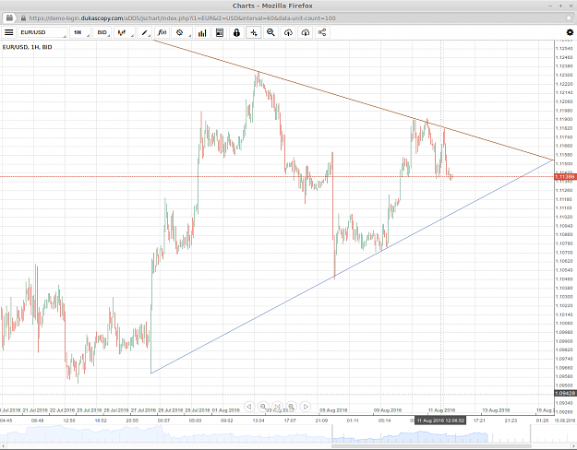
Task: Click the left handle of the navigator range
Action: pyautogui.click(x=332, y=433)
